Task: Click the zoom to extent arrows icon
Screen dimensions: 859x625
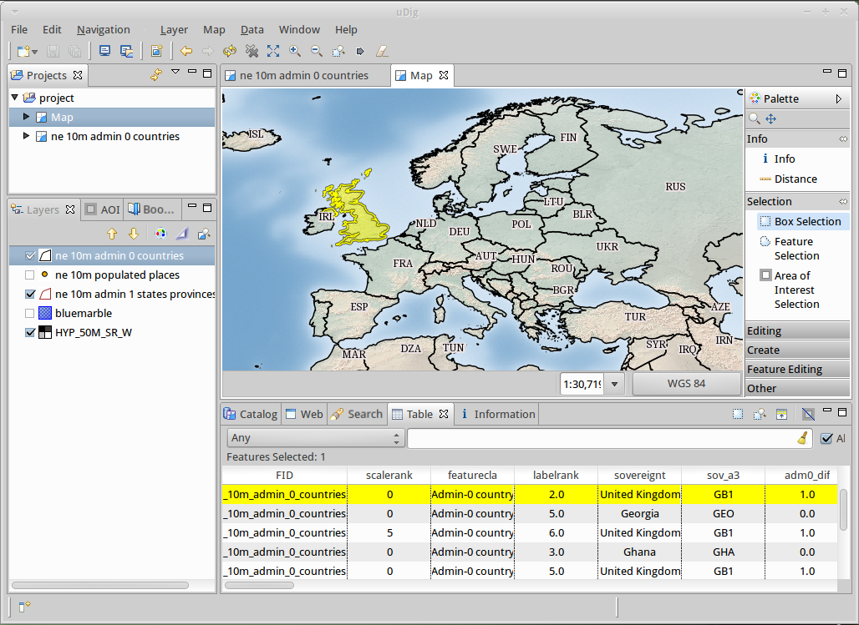Action: (273, 51)
